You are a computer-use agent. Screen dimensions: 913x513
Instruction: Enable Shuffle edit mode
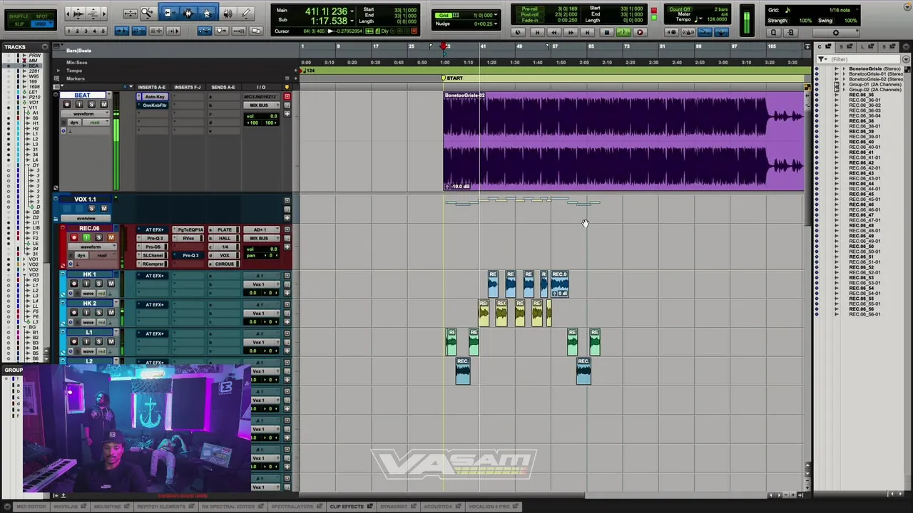coord(20,16)
